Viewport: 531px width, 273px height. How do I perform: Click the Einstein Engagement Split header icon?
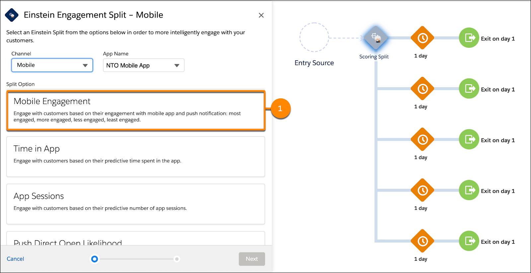[12, 15]
